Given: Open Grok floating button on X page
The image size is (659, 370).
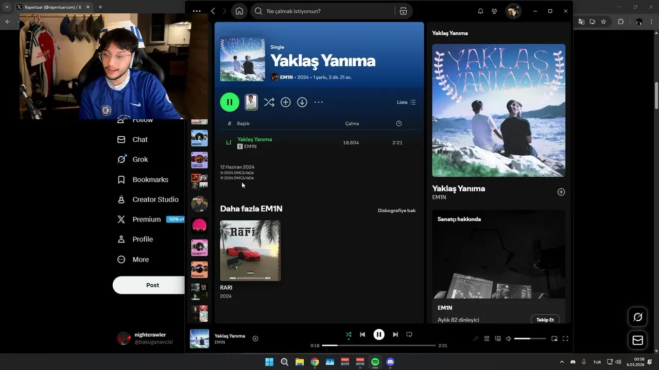Looking at the screenshot, I should [x=637, y=317].
